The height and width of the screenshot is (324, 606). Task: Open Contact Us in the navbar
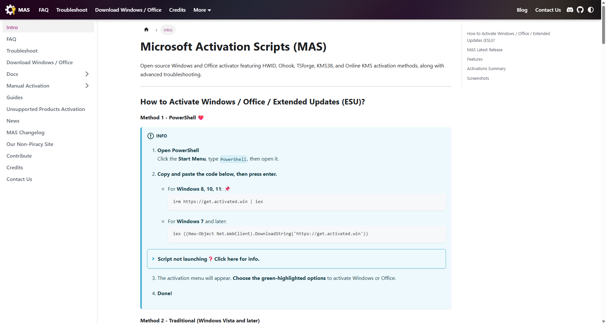548,10
